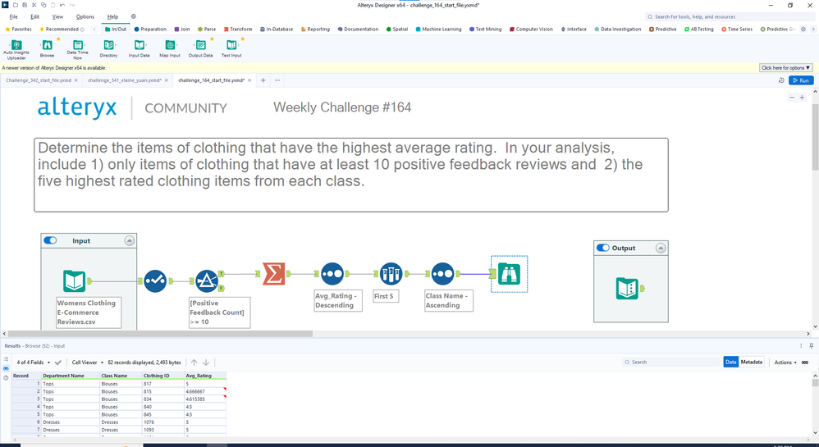Click the Input Data node on canvas
Image resolution: width=819 pixels, height=447 pixels.
(74, 281)
